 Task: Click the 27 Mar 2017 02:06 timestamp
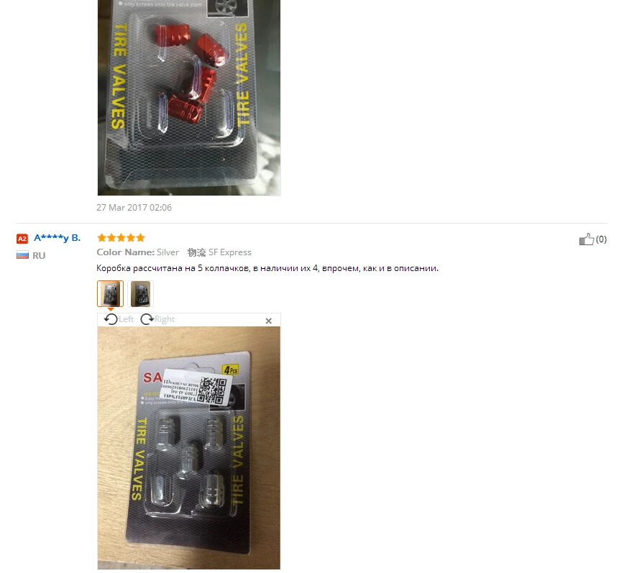(134, 208)
